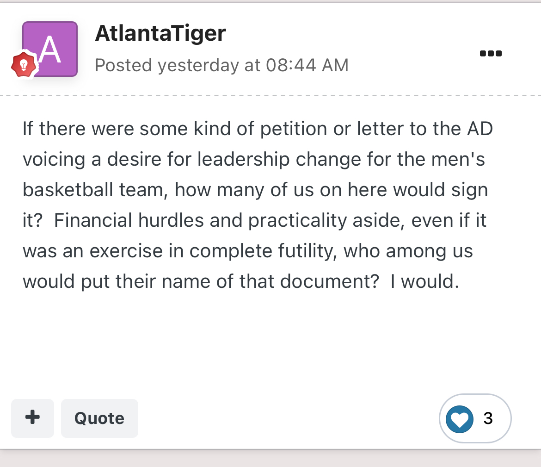The height and width of the screenshot is (467, 541).
Task: Like the post with the heart icon
Action: pos(460,419)
